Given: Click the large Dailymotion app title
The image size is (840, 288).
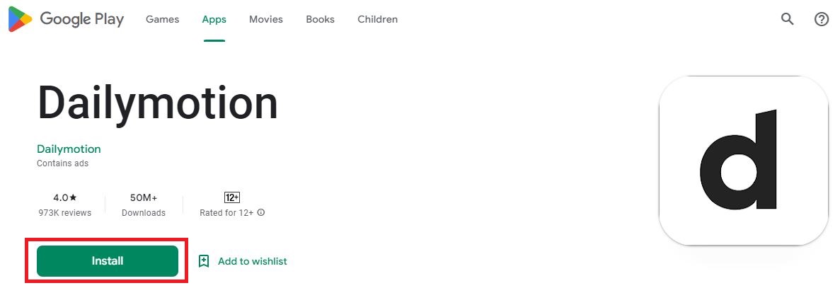Looking at the screenshot, I should point(157,103).
